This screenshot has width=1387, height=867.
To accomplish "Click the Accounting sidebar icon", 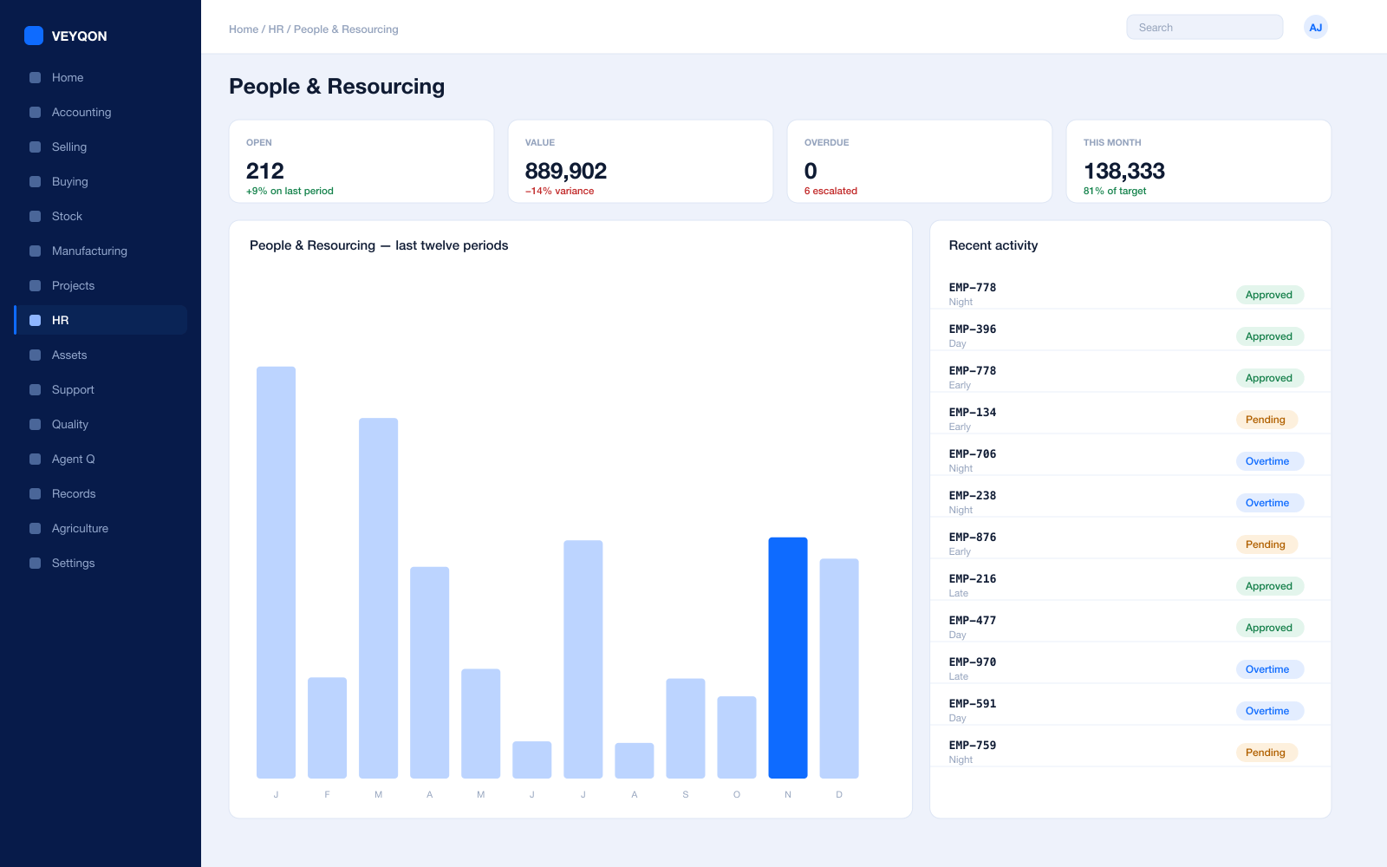I will click(x=35, y=112).
